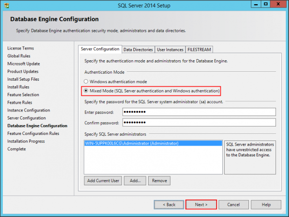This screenshot has width=289, height=217.
Task: Open the FILESTREAM tab
Action: pos(199,49)
